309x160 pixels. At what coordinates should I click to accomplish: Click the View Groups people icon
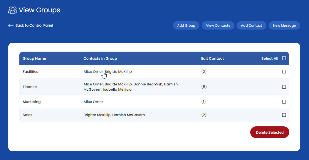(13, 10)
